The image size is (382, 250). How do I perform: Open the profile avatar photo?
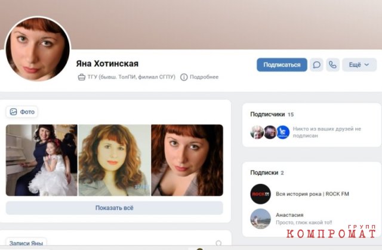(38, 49)
